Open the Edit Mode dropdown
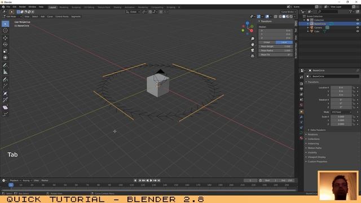This screenshot has height=203, width=361. (x=12, y=16)
